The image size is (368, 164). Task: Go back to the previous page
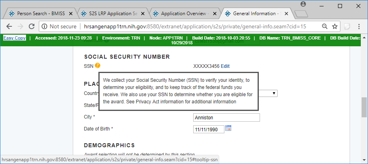(x=9, y=27)
